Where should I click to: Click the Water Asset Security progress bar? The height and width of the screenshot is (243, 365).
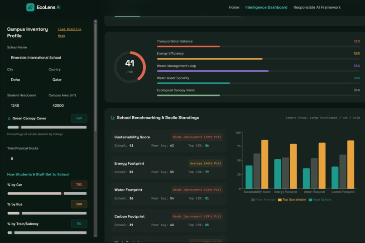click(x=258, y=83)
